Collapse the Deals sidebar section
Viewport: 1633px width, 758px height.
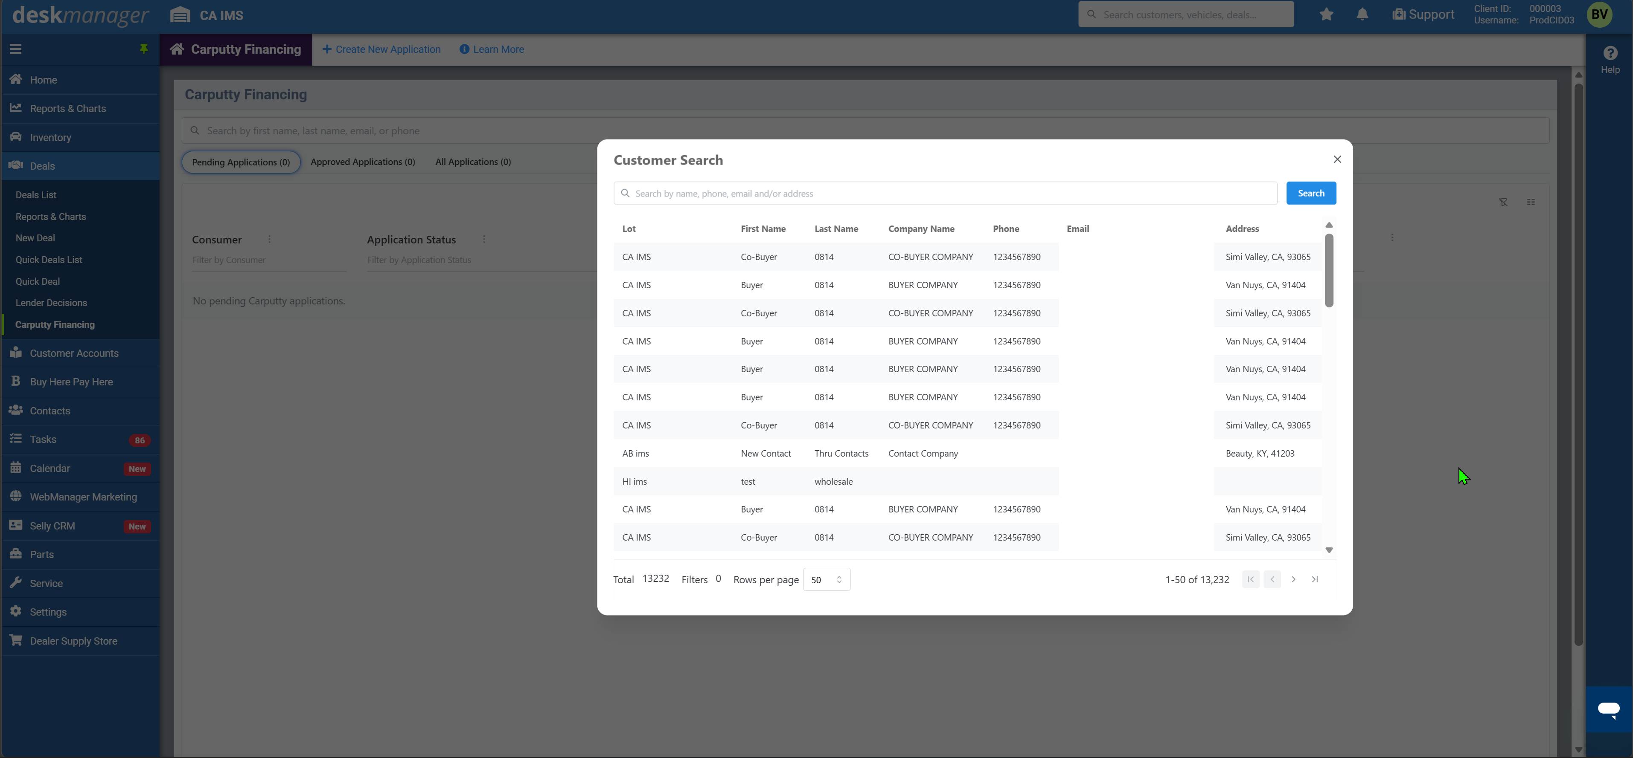(81, 166)
